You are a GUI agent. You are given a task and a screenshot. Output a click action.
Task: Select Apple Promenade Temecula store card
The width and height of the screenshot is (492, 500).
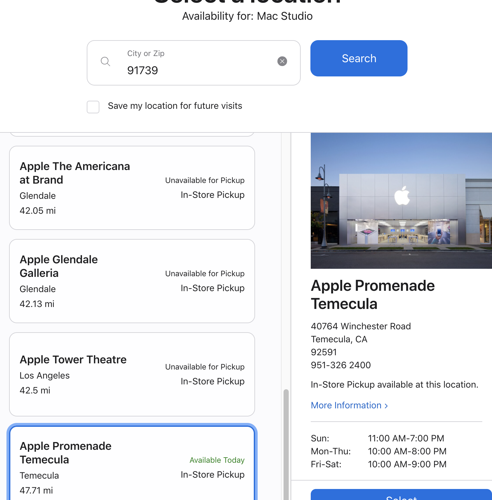click(x=132, y=463)
